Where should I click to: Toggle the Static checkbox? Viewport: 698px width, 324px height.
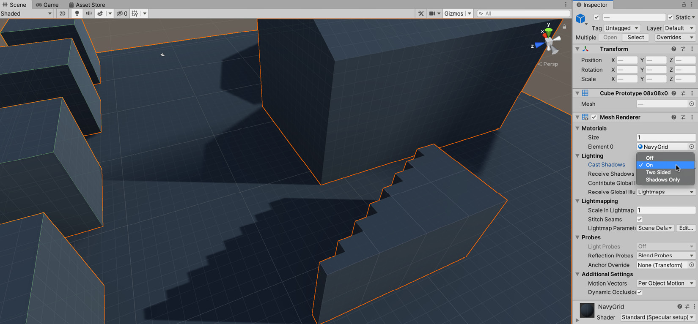671,17
